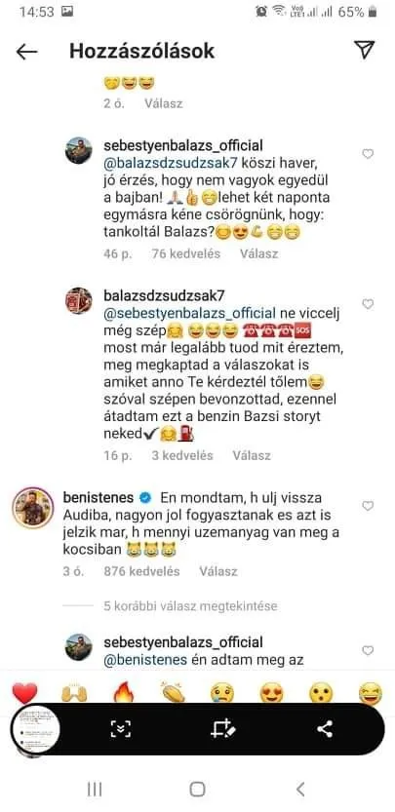Open benistenes's profile picture
Image resolution: width=395 pixels, height=812 pixels.
32,508
